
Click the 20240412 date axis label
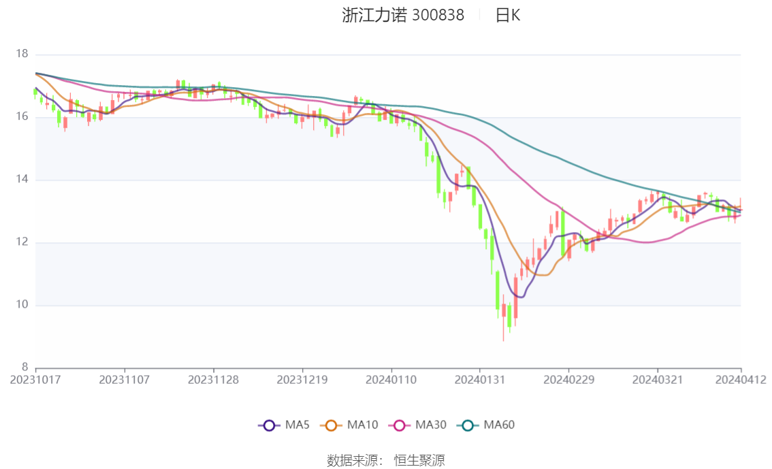coord(741,380)
